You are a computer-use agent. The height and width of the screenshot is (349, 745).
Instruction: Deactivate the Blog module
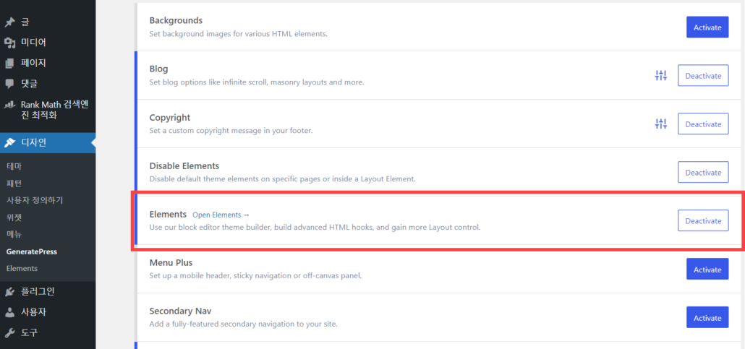coord(703,75)
